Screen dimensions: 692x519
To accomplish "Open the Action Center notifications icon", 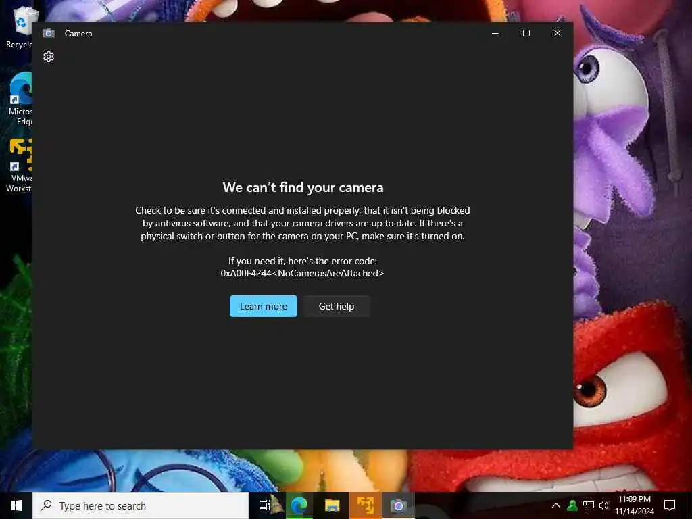I will (x=670, y=505).
